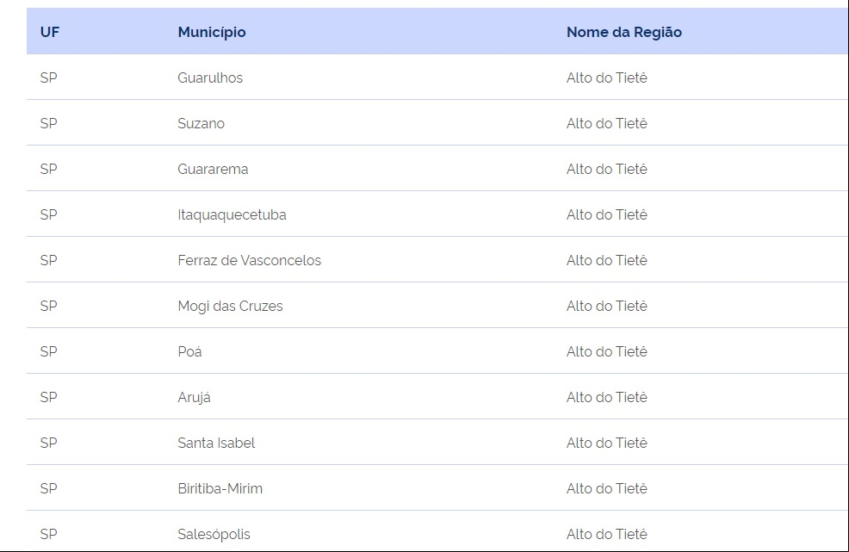
Task: Click Alto do Tietê in Salesópolis row
Action: (x=606, y=534)
